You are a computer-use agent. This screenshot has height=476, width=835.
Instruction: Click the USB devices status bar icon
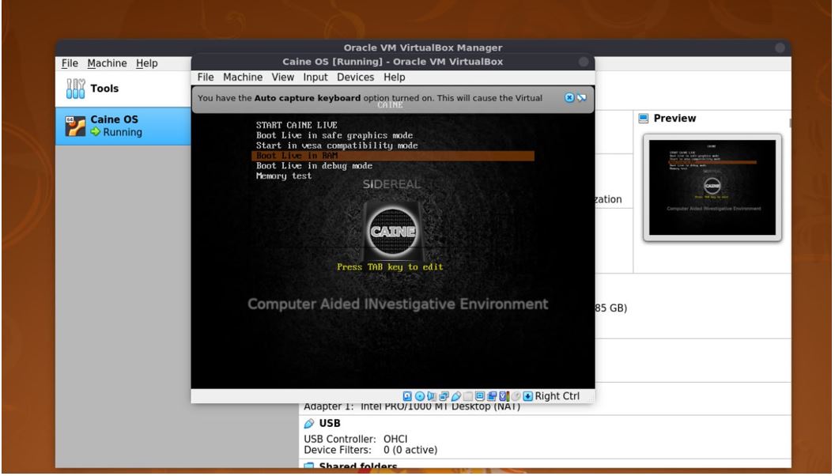[455, 396]
